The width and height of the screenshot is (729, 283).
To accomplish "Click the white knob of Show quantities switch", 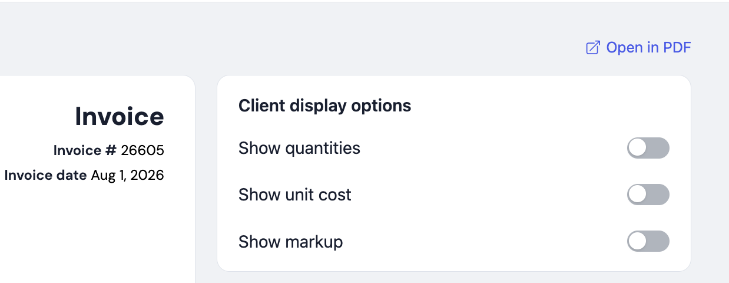I will (x=638, y=148).
